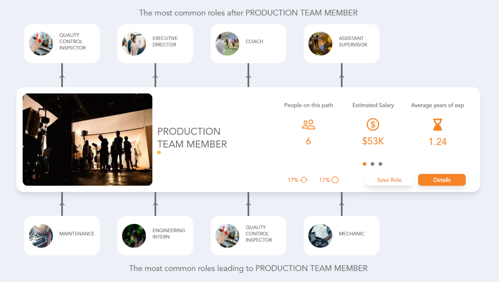Viewport: 499px width, 282px height.
Task: Select the second pagination dot
Action: [x=373, y=164]
